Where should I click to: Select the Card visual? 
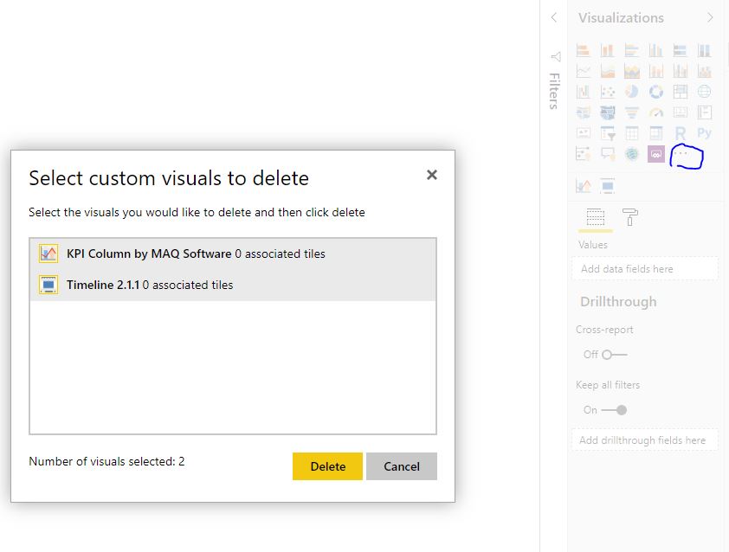680,112
